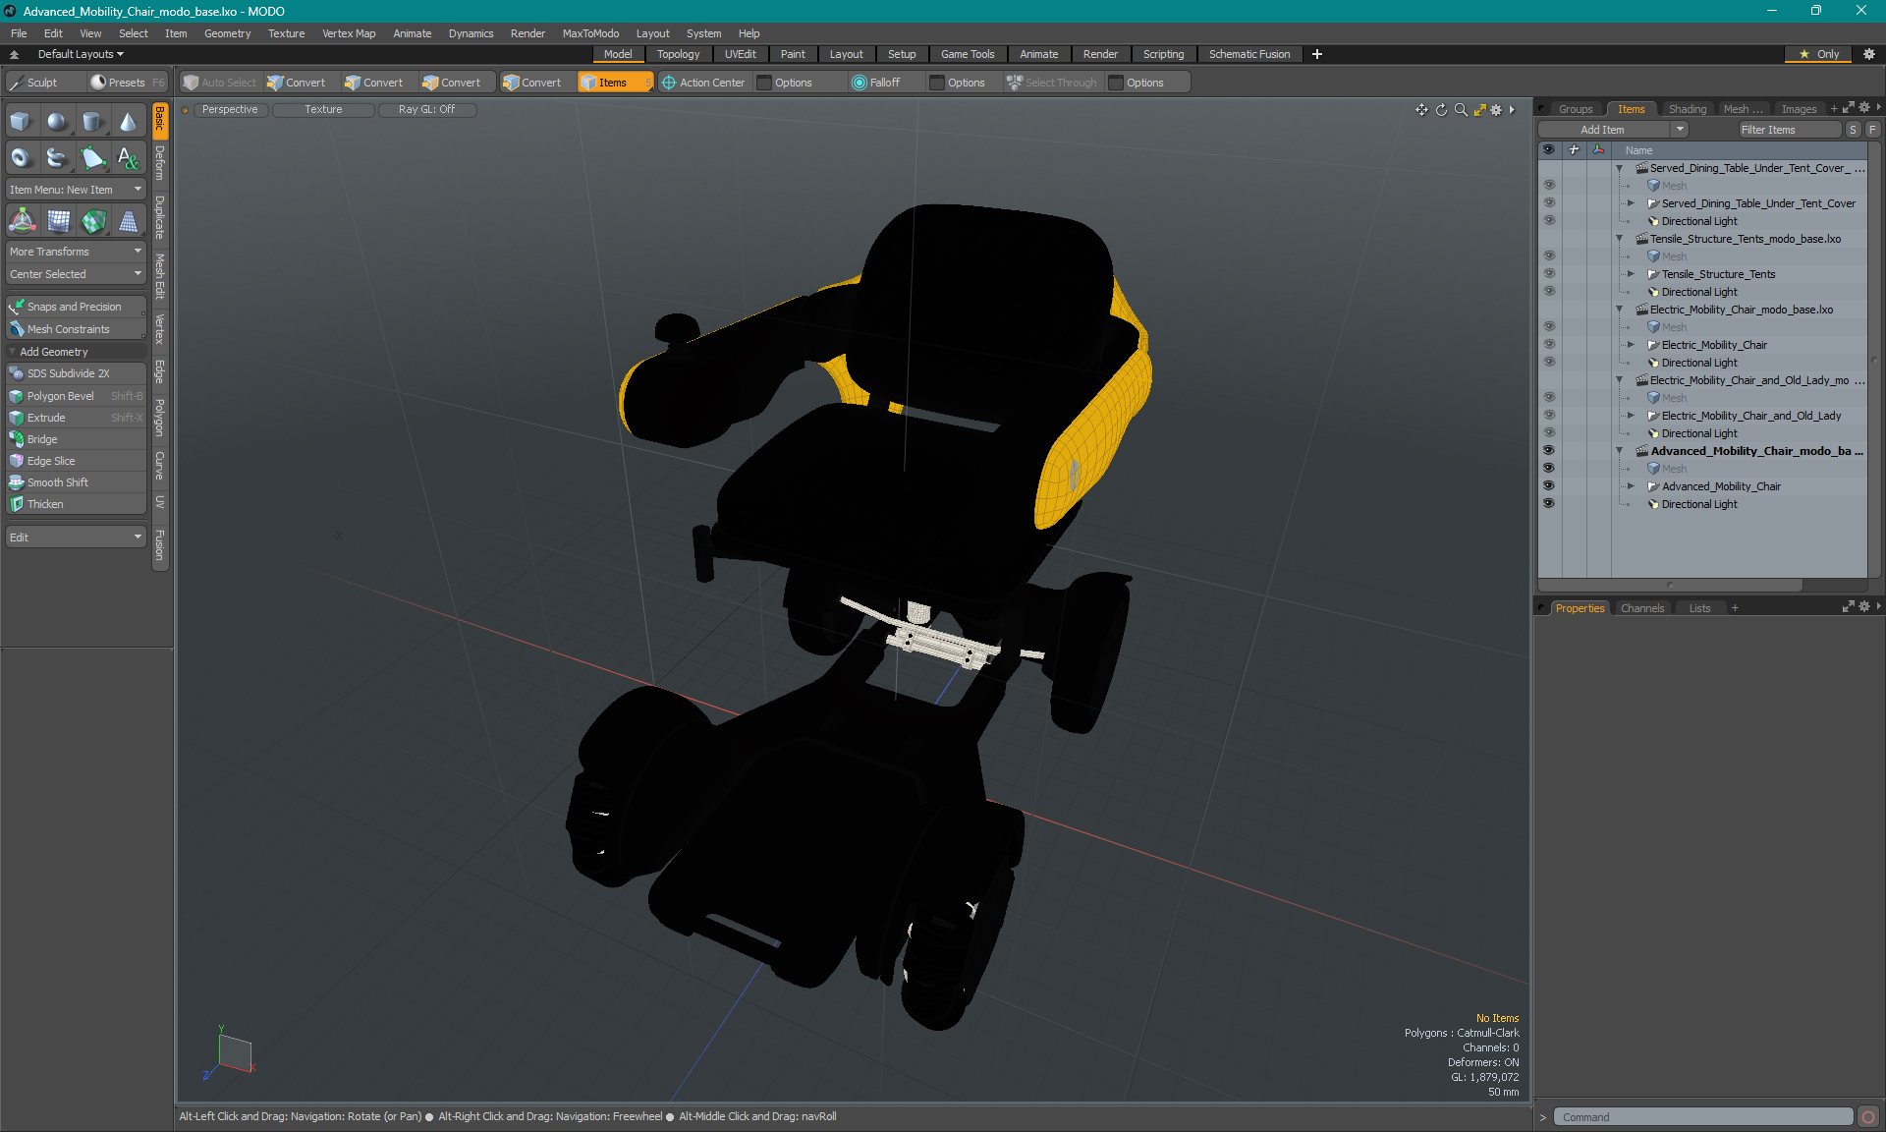Click the Bridge tool
This screenshot has height=1132, width=1886.
76,439
